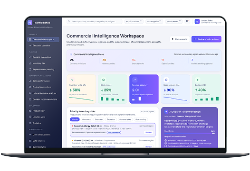Click the Decision recommendations icon in sidebar
Image resolution: width=250 pixels, height=171 pixels.
tap(30, 99)
